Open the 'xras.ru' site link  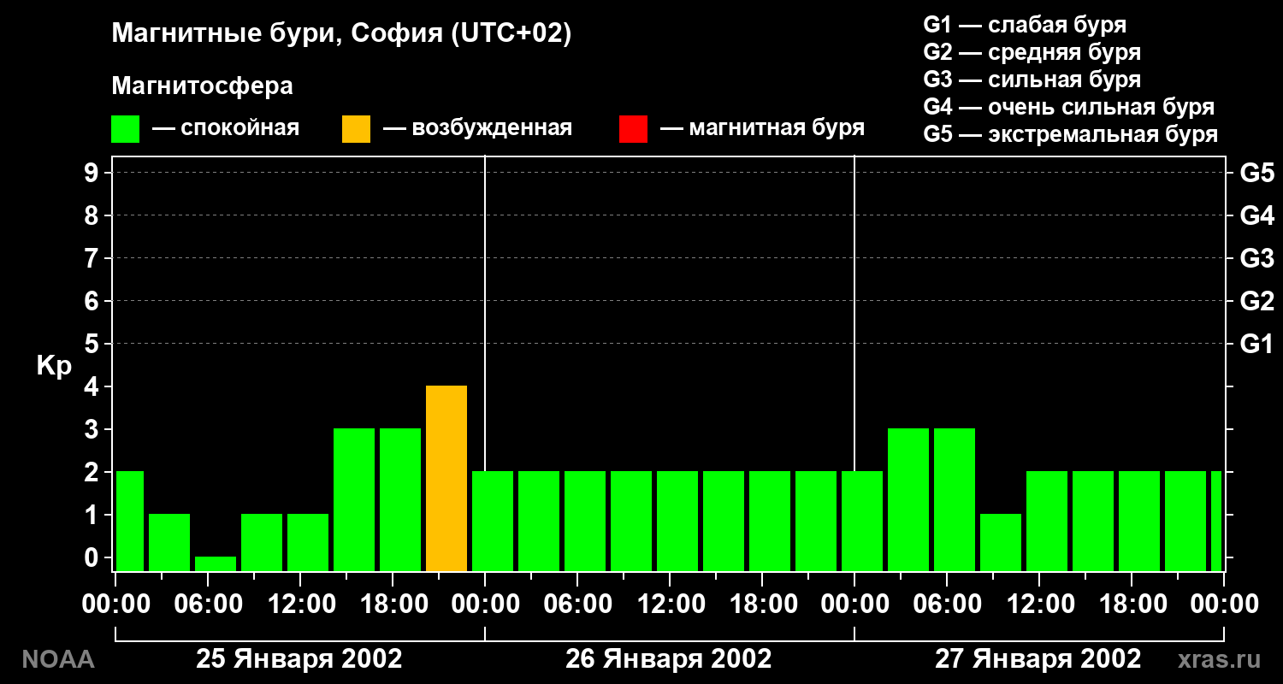tap(1220, 659)
